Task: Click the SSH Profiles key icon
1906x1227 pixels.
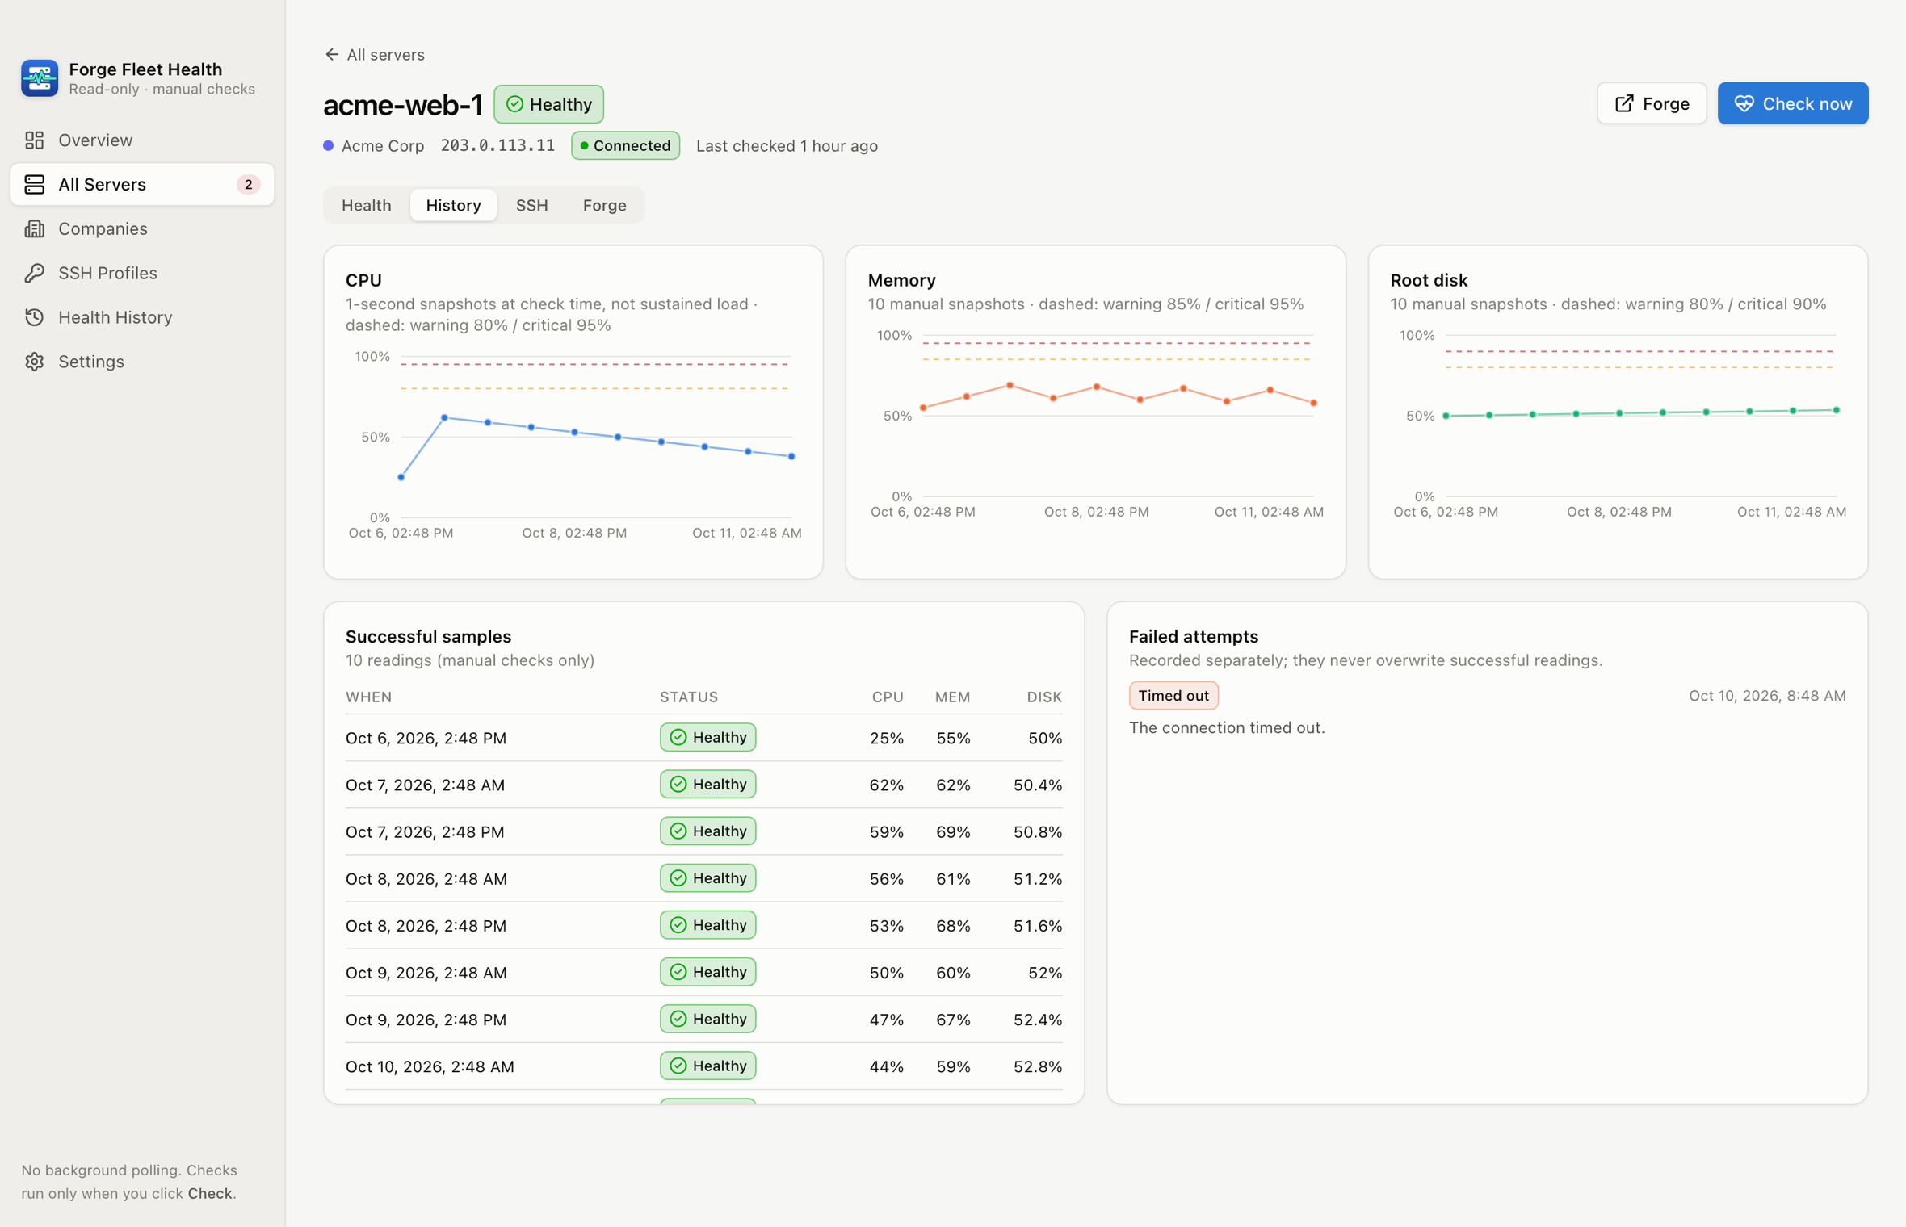Action: [34, 273]
